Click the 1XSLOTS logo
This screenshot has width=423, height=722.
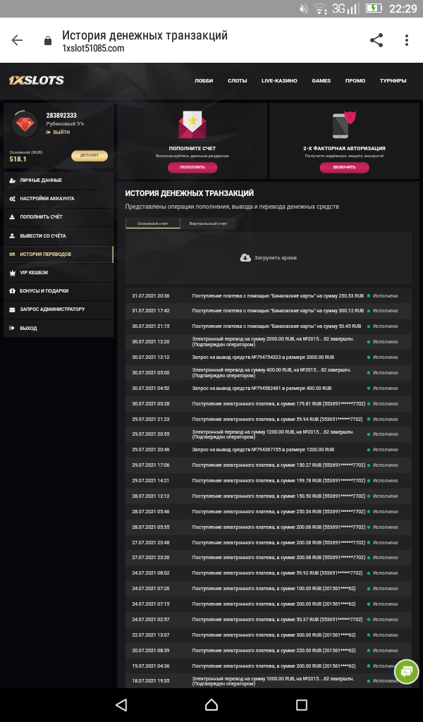click(x=37, y=80)
